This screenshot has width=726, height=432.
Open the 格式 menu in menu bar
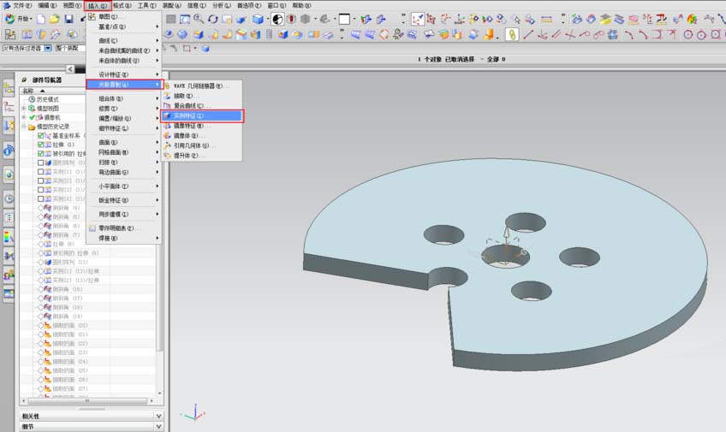122,5
